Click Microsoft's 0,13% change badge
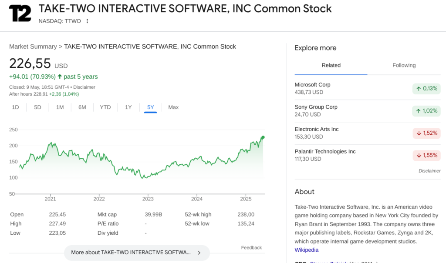The width and height of the screenshot is (446, 263). [x=426, y=89]
